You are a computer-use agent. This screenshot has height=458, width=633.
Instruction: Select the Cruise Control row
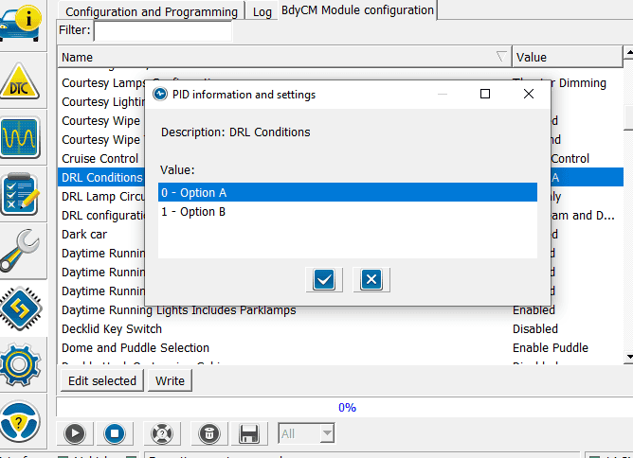pos(340,158)
